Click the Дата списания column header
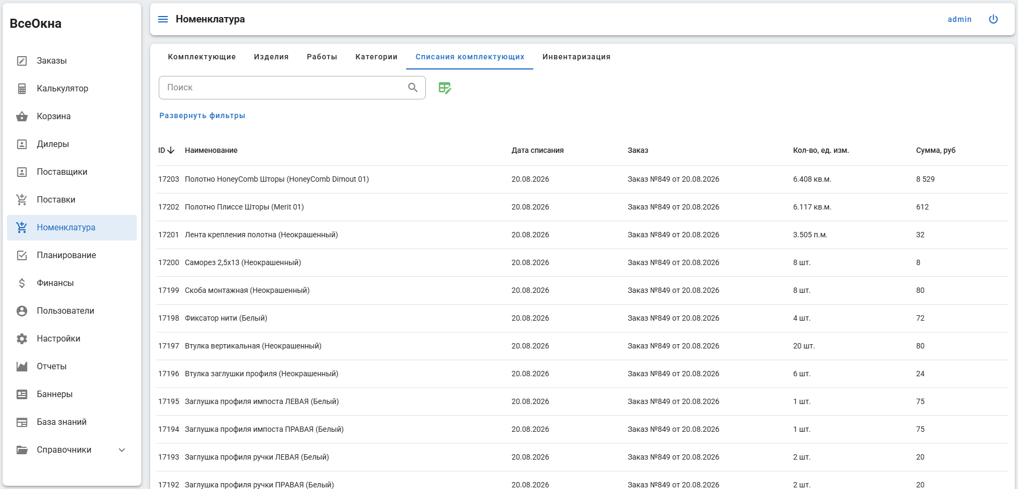Viewport: 1018px width, 489px height. click(538, 150)
